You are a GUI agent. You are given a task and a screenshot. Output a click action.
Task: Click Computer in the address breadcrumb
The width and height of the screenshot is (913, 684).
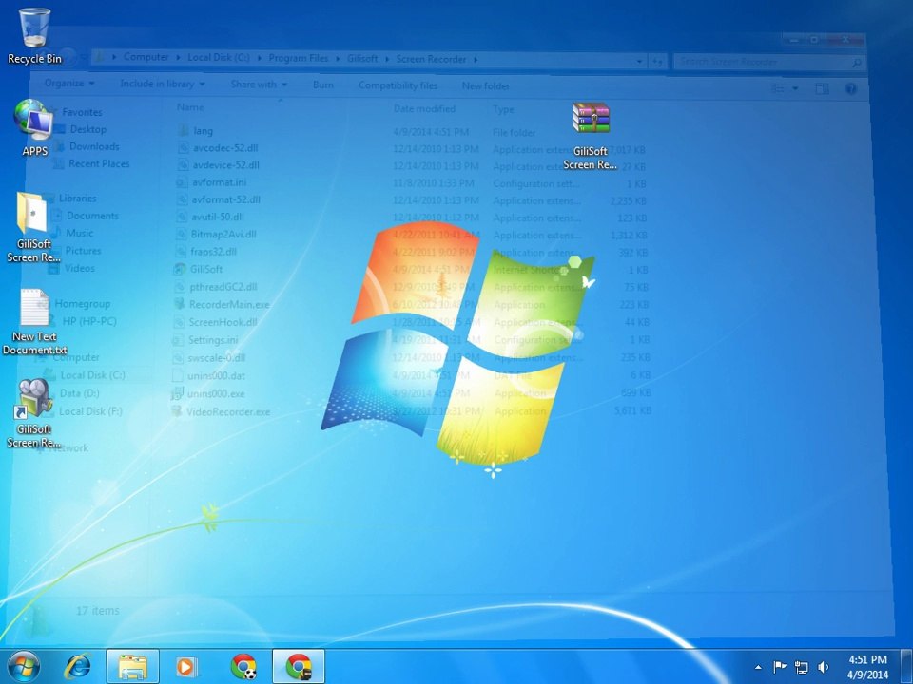(x=146, y=57)
